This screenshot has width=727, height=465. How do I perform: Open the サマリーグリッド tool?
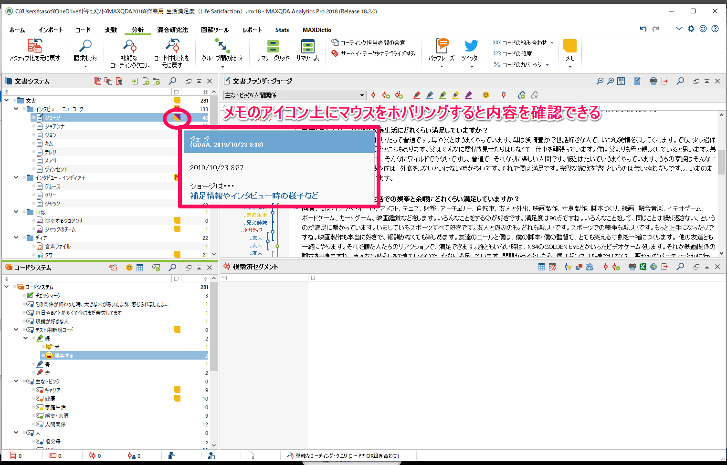tap(273, 51)
